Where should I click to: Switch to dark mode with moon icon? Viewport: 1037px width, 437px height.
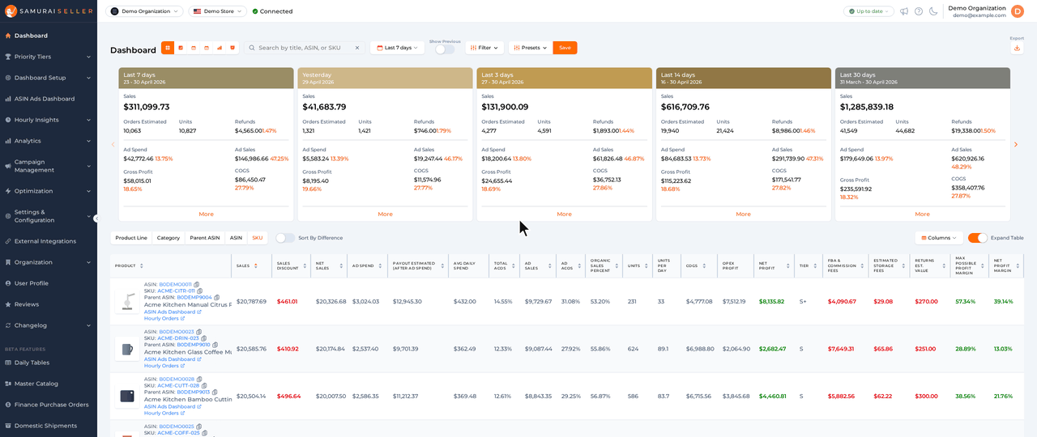point(933,11)
